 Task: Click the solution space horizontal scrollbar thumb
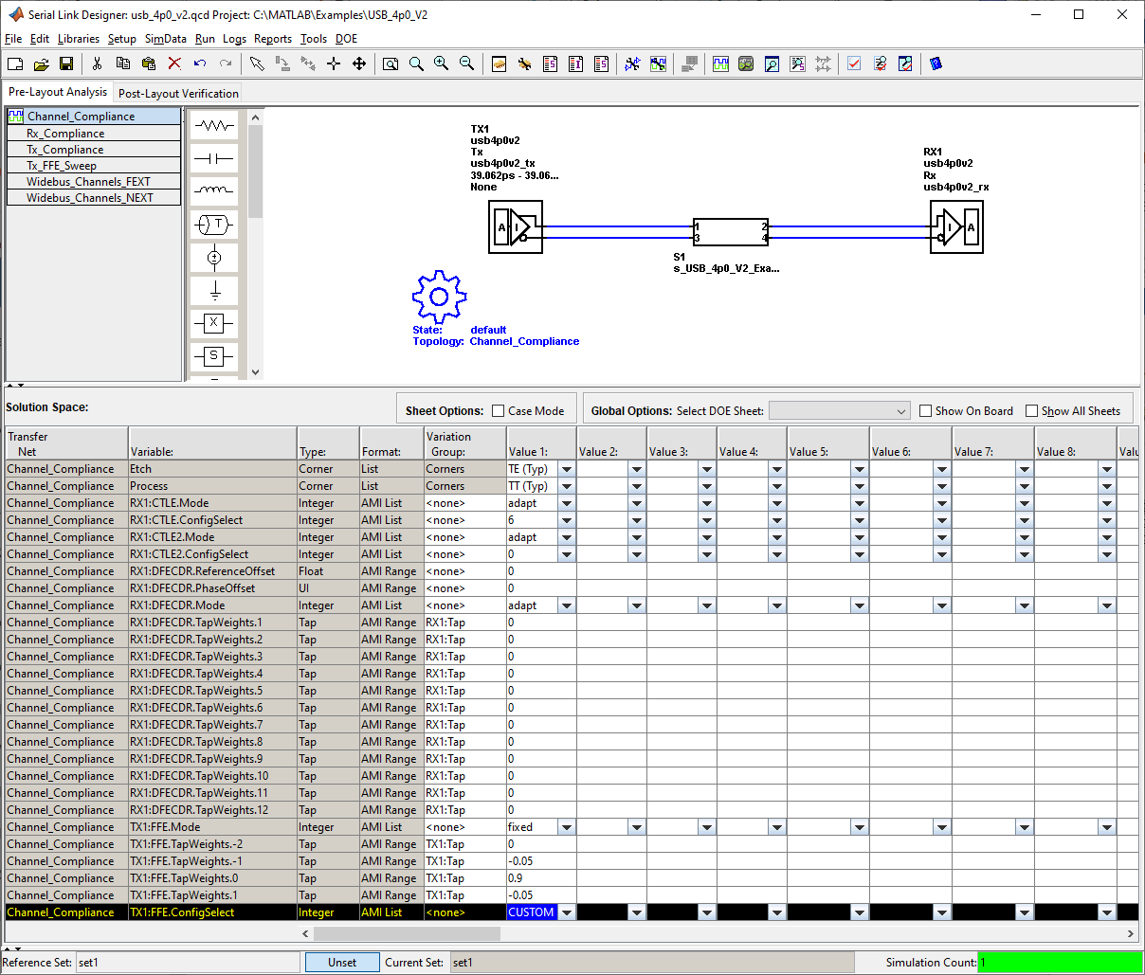click(408, 933)
